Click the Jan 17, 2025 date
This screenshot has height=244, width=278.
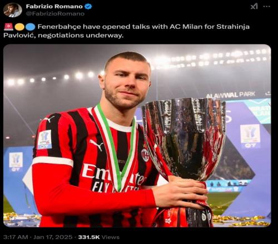pyautogui.click(x=53, y=237)
